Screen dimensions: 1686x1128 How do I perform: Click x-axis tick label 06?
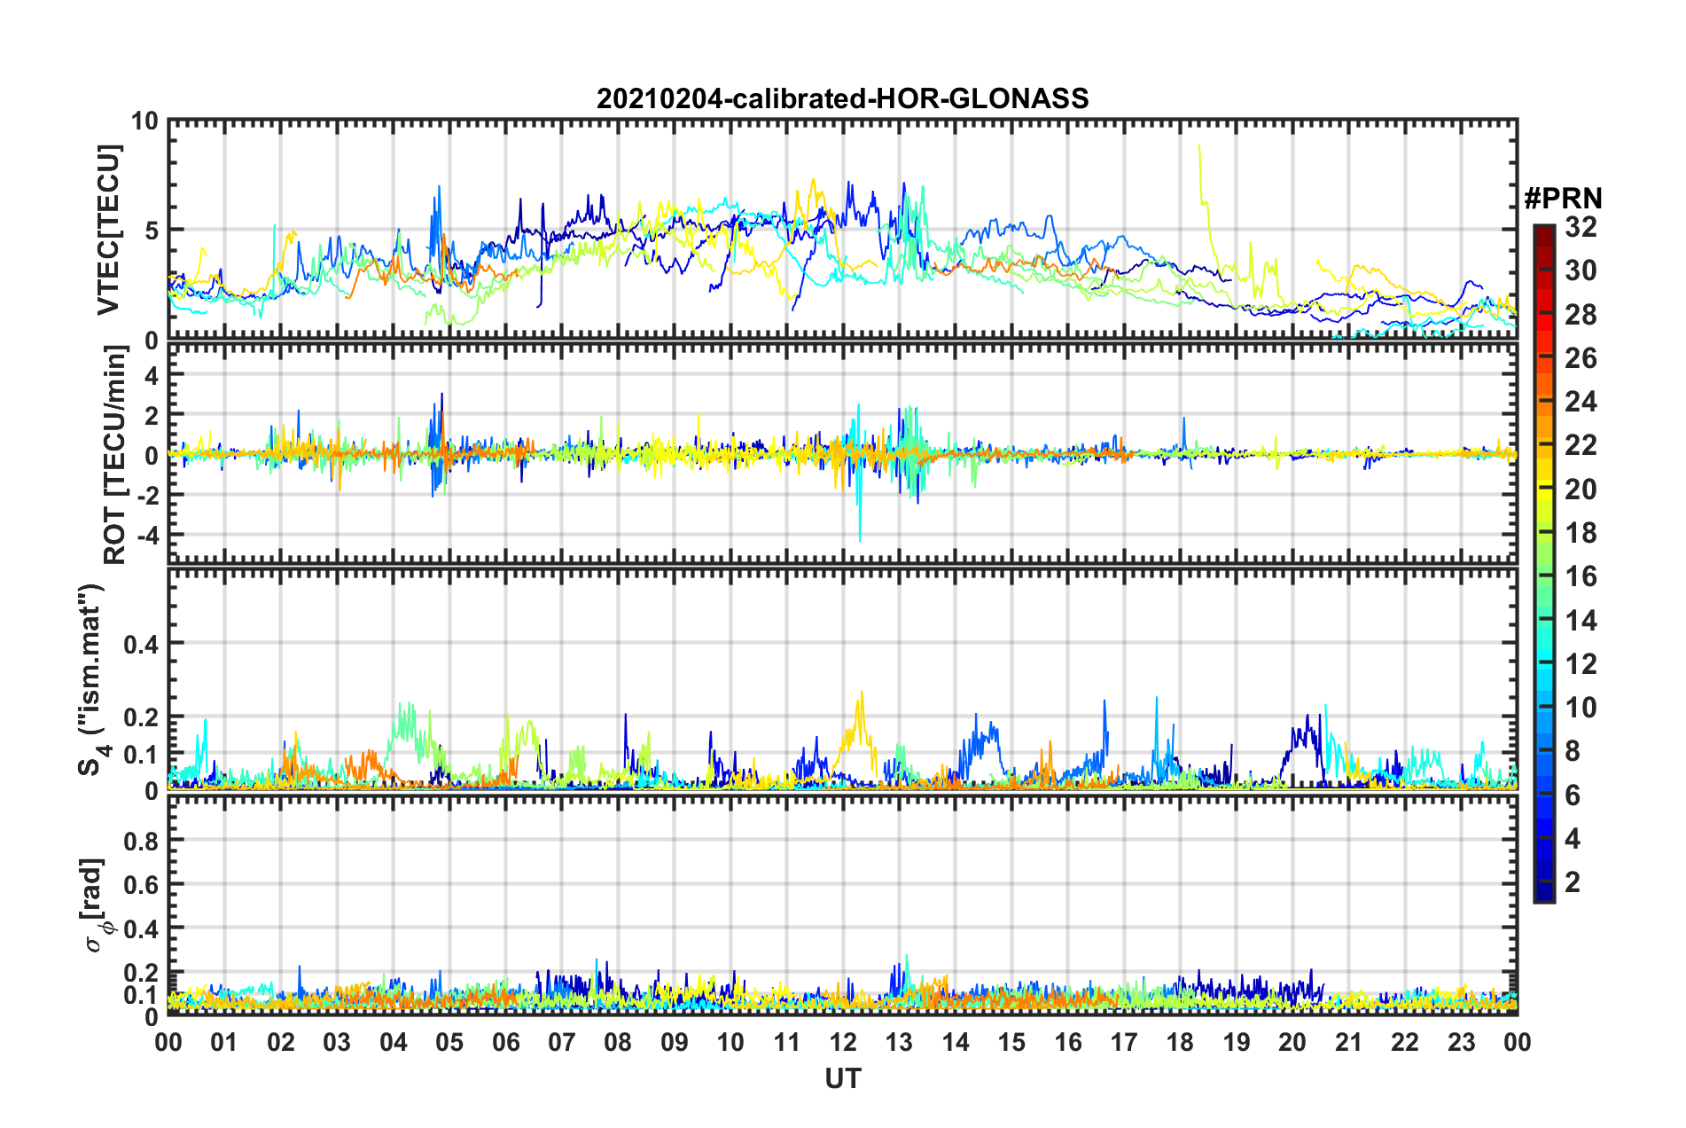click(x=505, y=1042)
